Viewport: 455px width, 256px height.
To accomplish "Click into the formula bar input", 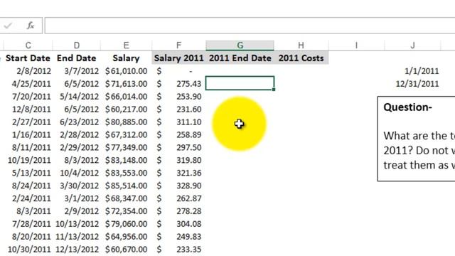I will [x=250, y=26].
